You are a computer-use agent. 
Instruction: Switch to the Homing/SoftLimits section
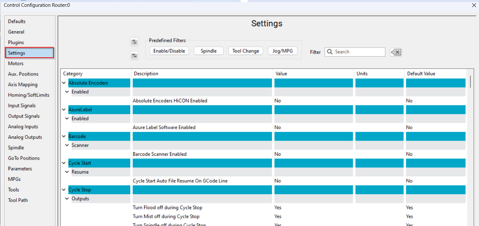pos(29,95)
